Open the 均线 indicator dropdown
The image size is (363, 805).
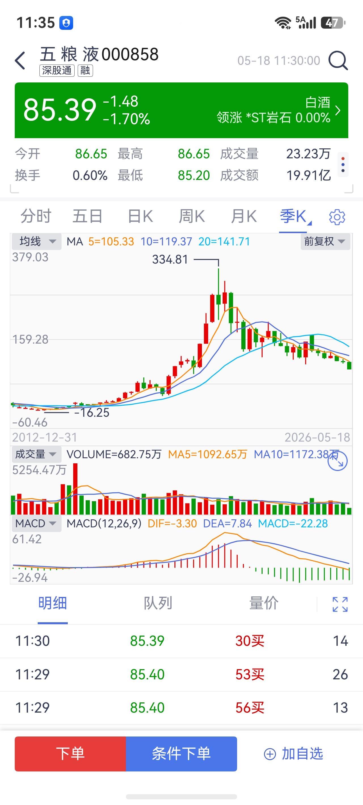(37, 242)
